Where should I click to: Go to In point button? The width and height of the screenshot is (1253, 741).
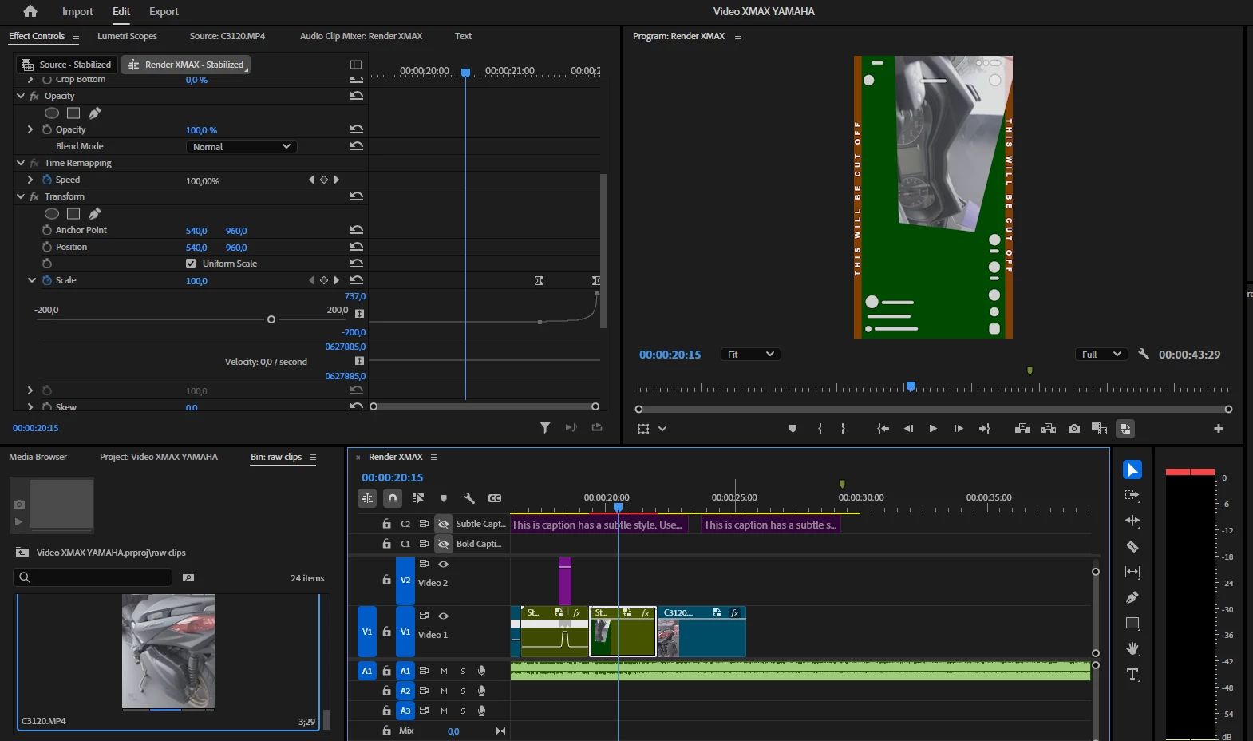point(883,429)
